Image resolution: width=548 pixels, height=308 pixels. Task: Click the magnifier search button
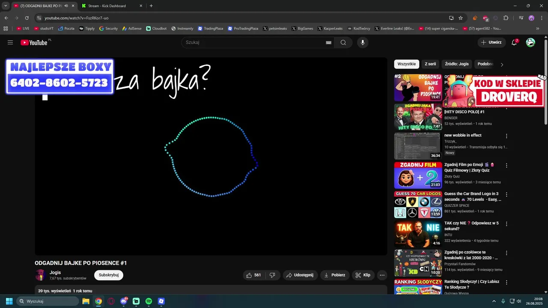click(343, 42)
